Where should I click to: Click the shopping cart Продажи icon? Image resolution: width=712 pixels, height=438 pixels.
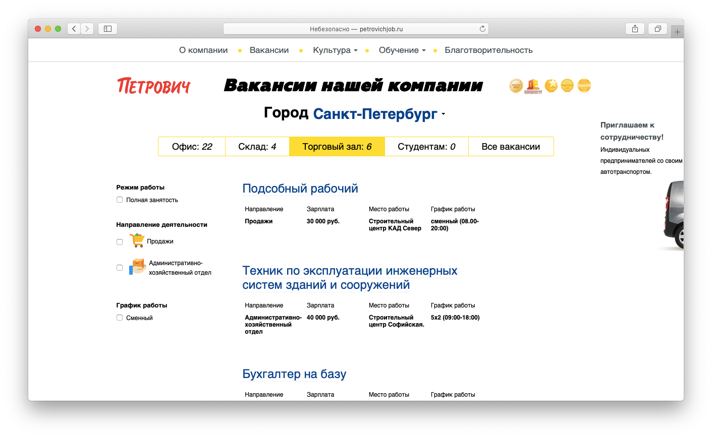coord(137,240)
